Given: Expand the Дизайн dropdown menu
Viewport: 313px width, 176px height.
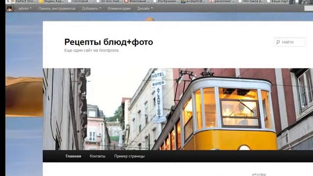Looking at the screenshot, I should pyautogui.click(x=145, y=8).
